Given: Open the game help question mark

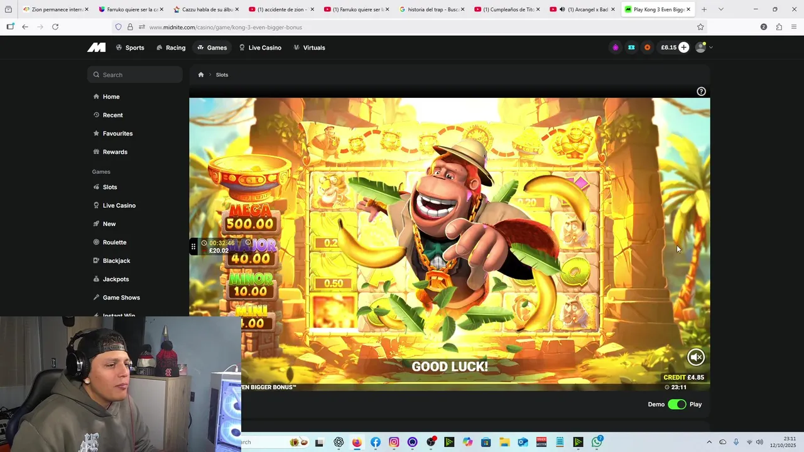Looking at the screenshot, I should tap(701, 92).
